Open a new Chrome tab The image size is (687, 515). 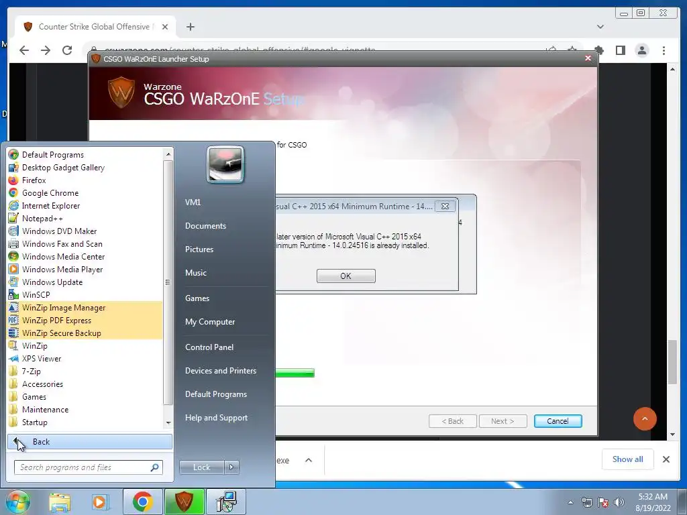(x=190, y=27)
